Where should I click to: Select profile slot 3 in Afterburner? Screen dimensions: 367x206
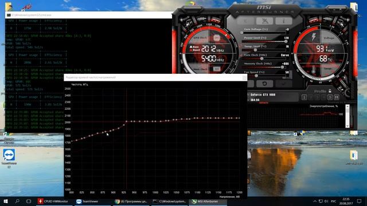coord(317,97)
